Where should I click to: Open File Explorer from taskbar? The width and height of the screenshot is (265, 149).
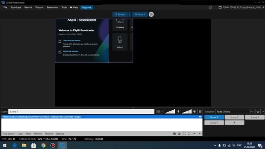tap(24, 145)
